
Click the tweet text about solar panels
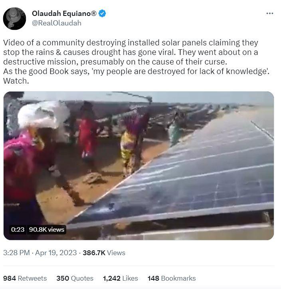click(x=136, y=62)
